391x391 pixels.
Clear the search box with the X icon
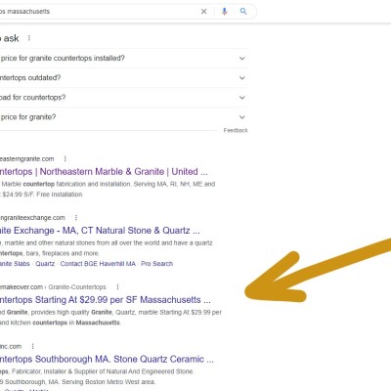tap(203, 12)
